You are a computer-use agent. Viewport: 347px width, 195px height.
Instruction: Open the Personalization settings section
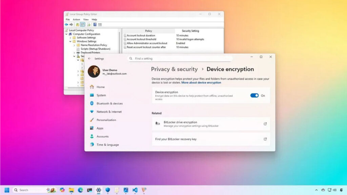(106, 120)
